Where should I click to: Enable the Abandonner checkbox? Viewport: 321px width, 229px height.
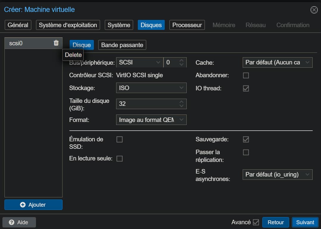246,75
